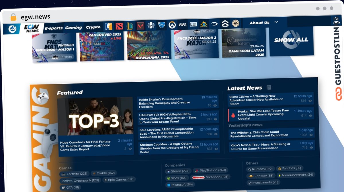Choose the red Valorant icon
The image size is (344, 192).
click(x=140, y=26)
